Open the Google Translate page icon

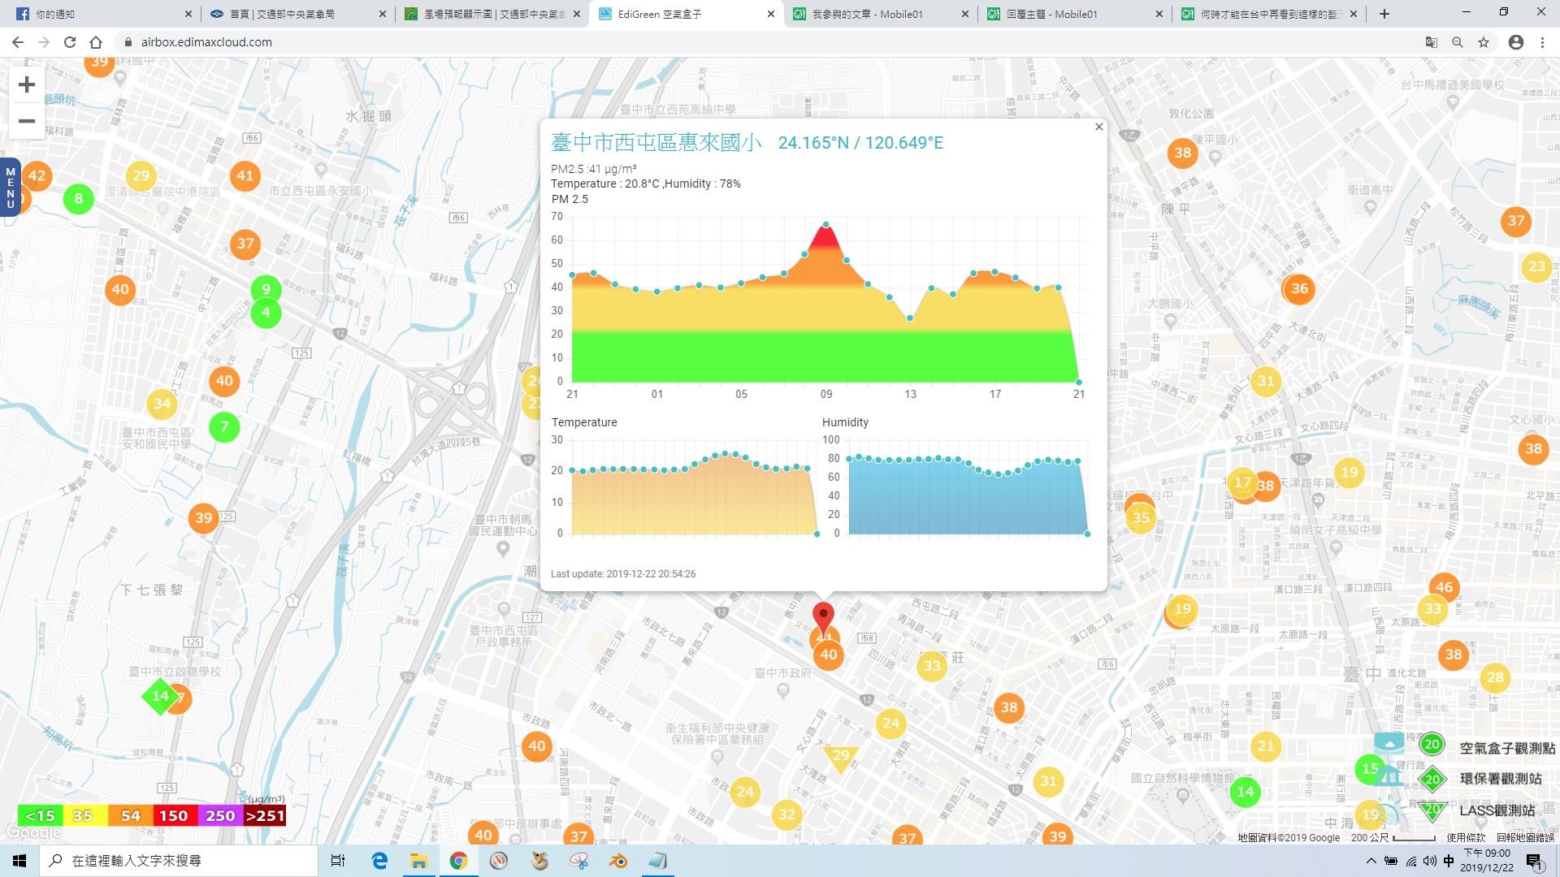tap(1432, 42)
